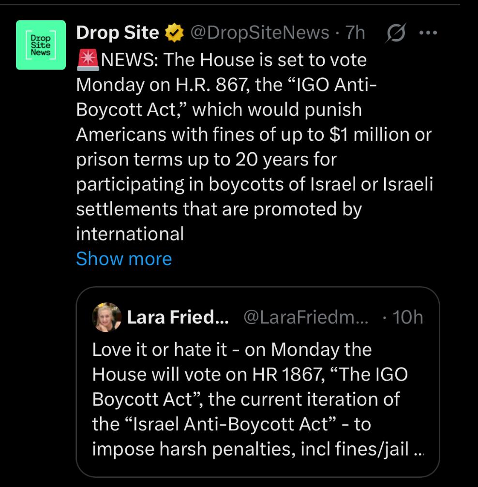Open the Drop Site News profile avatar
Screen dimensions: 478x487
(41, 45)
